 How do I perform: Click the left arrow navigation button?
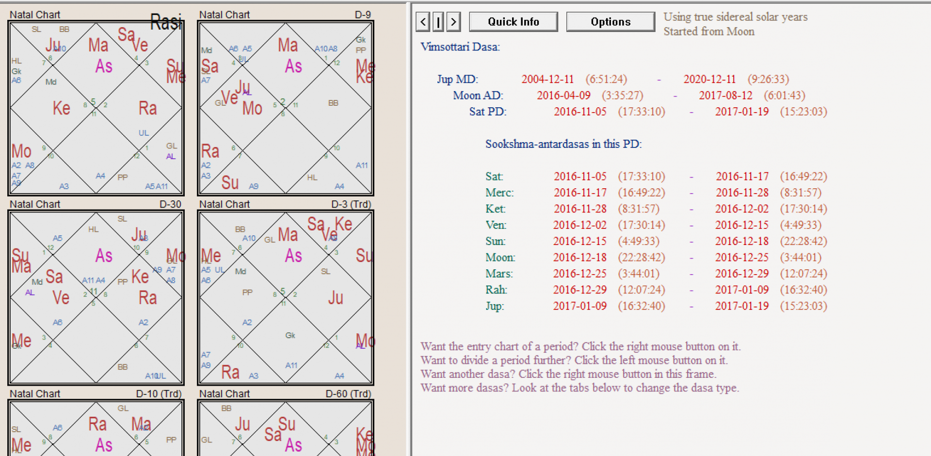coord(423,22)
